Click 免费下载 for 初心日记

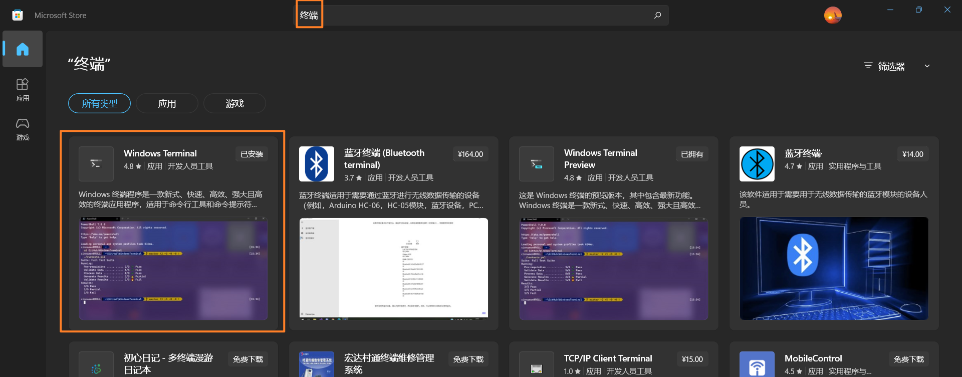248,359
